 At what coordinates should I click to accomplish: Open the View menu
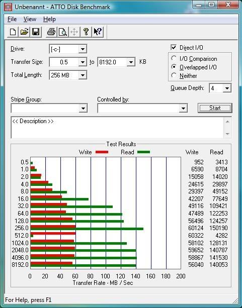(x=30, y=19)
